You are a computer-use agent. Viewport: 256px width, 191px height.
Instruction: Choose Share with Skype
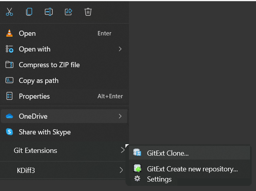(45, 132)
